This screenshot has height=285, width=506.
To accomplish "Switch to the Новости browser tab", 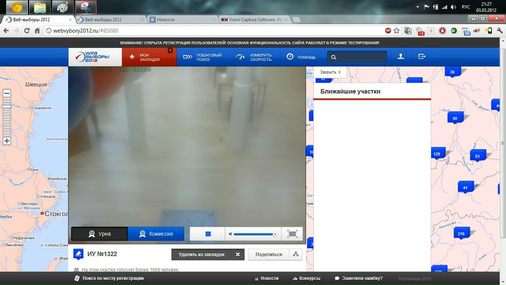I will coord(182,19).
